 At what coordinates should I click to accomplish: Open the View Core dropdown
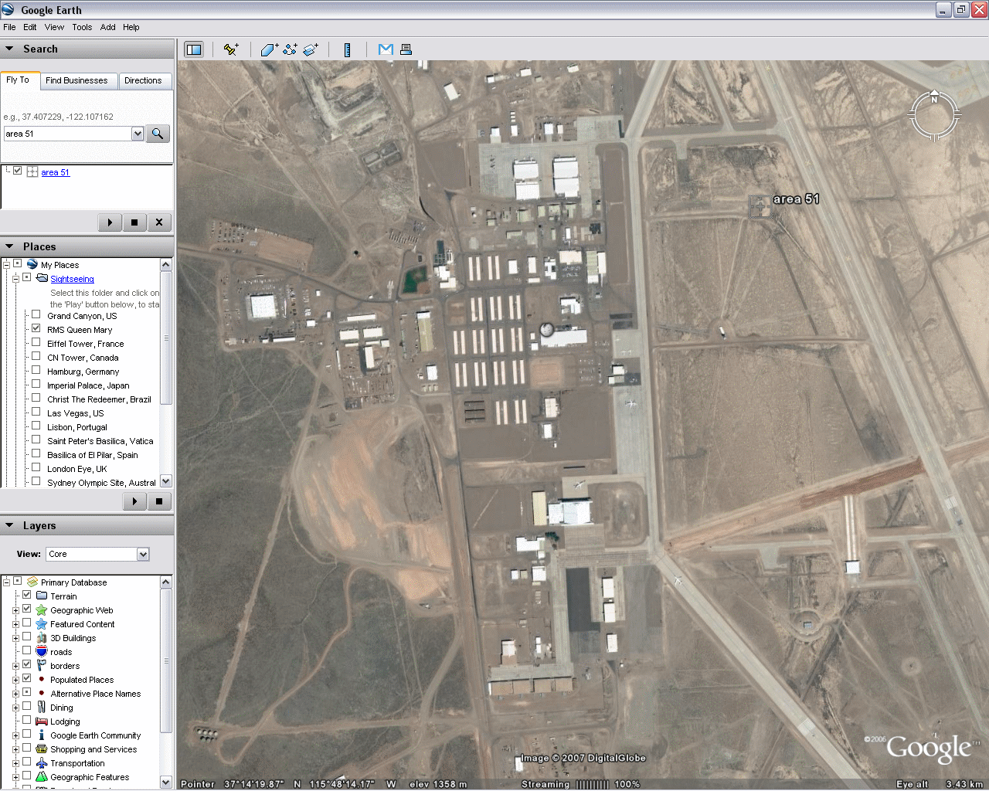[x=143, y=554]
